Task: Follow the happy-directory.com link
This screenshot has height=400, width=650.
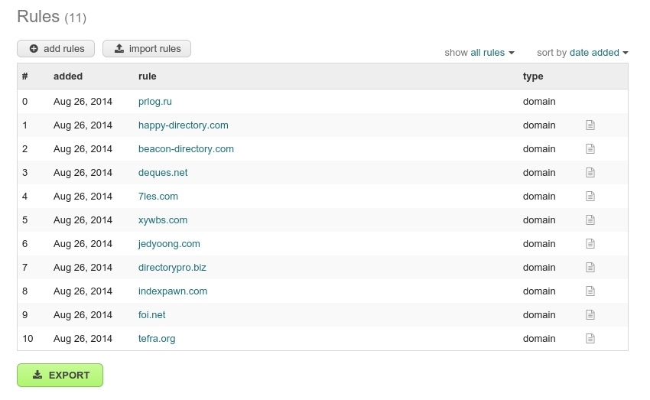Action: tap(184, 125)
